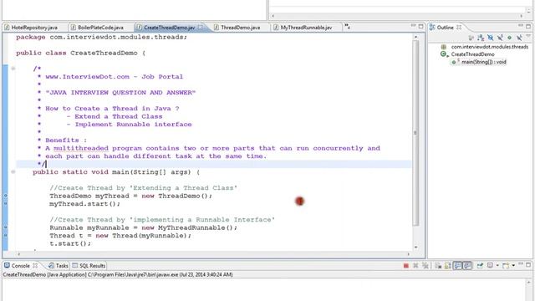Maximize the editor area
535x301 pixels.
click(x=420, y=26)
